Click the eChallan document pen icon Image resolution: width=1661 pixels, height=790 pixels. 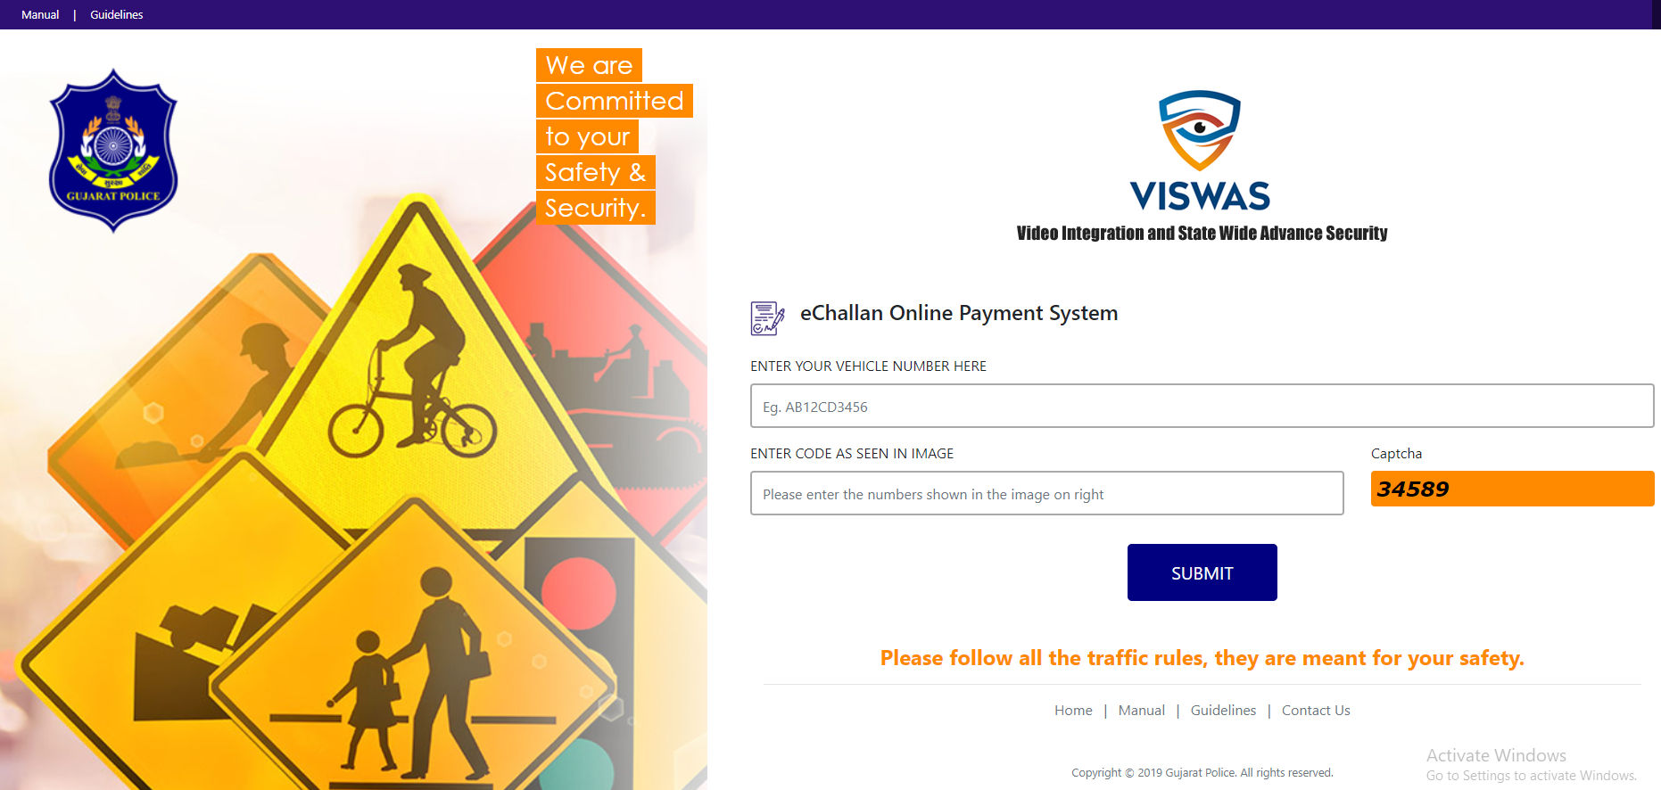click(767, 318)
